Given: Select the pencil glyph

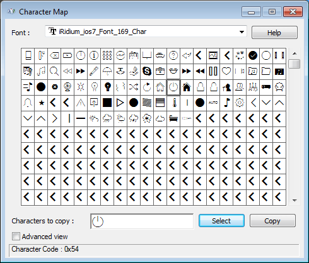Looking at the screenshot, I should click(94, 71).
